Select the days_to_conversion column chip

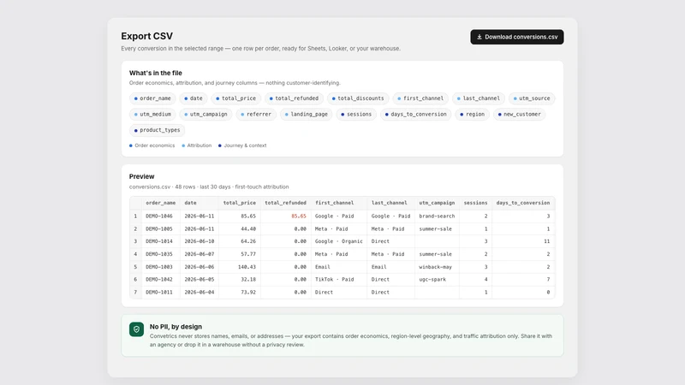pyautogui.click(x=415, y=115)
